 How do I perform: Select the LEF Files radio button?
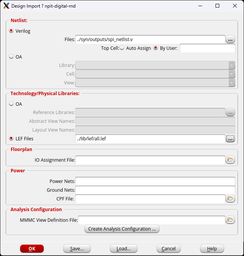11,138
